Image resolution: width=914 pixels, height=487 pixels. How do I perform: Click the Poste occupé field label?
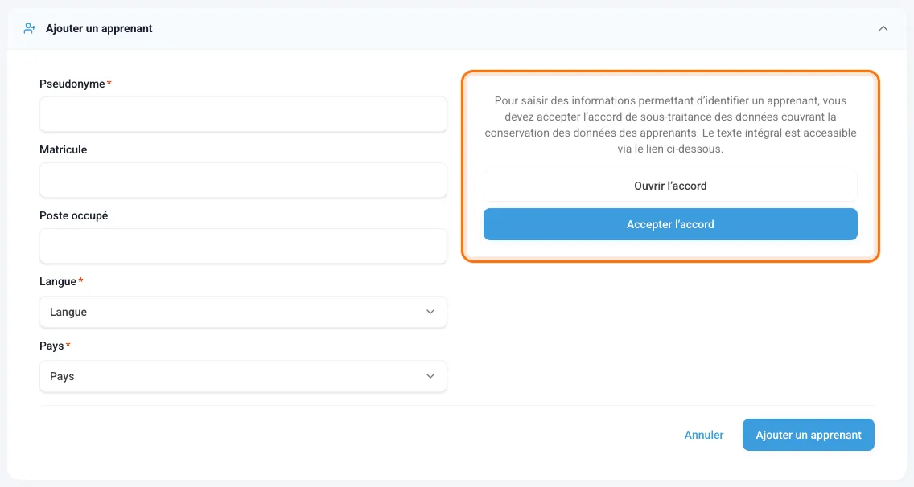tap(73, 215)
